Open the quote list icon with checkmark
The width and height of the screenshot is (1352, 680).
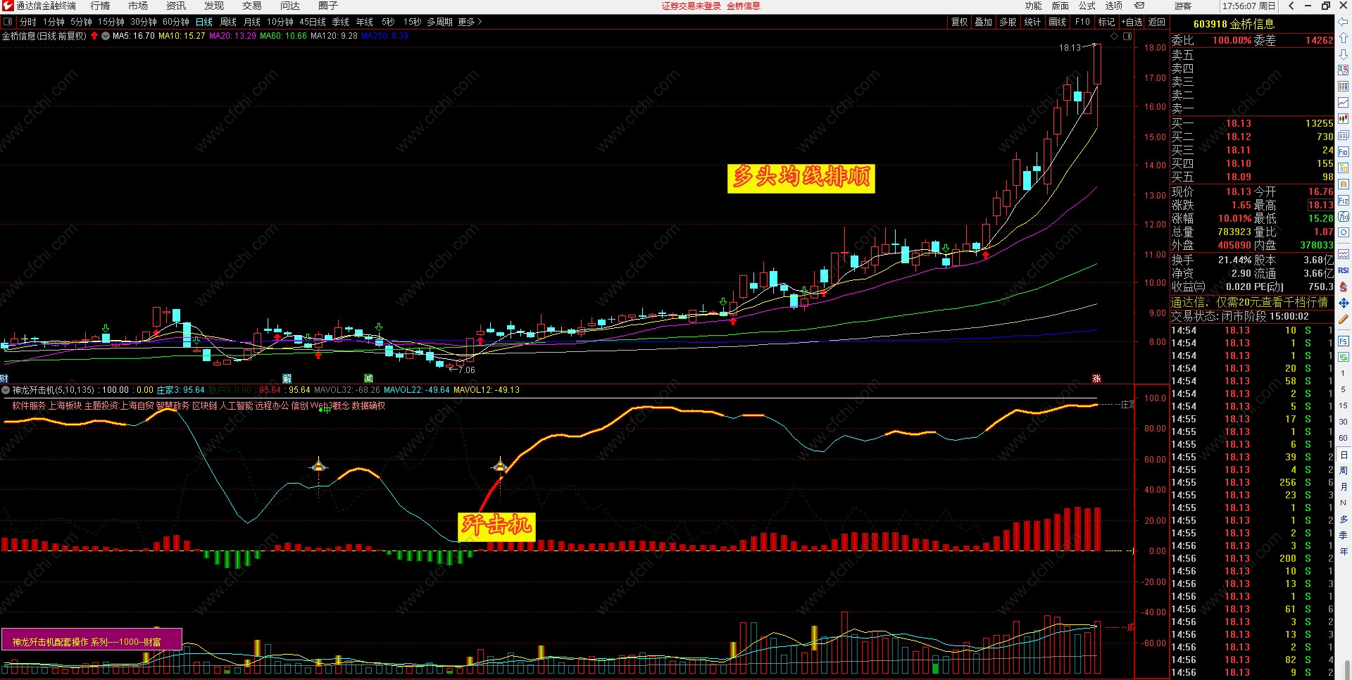click(1344, 70)
